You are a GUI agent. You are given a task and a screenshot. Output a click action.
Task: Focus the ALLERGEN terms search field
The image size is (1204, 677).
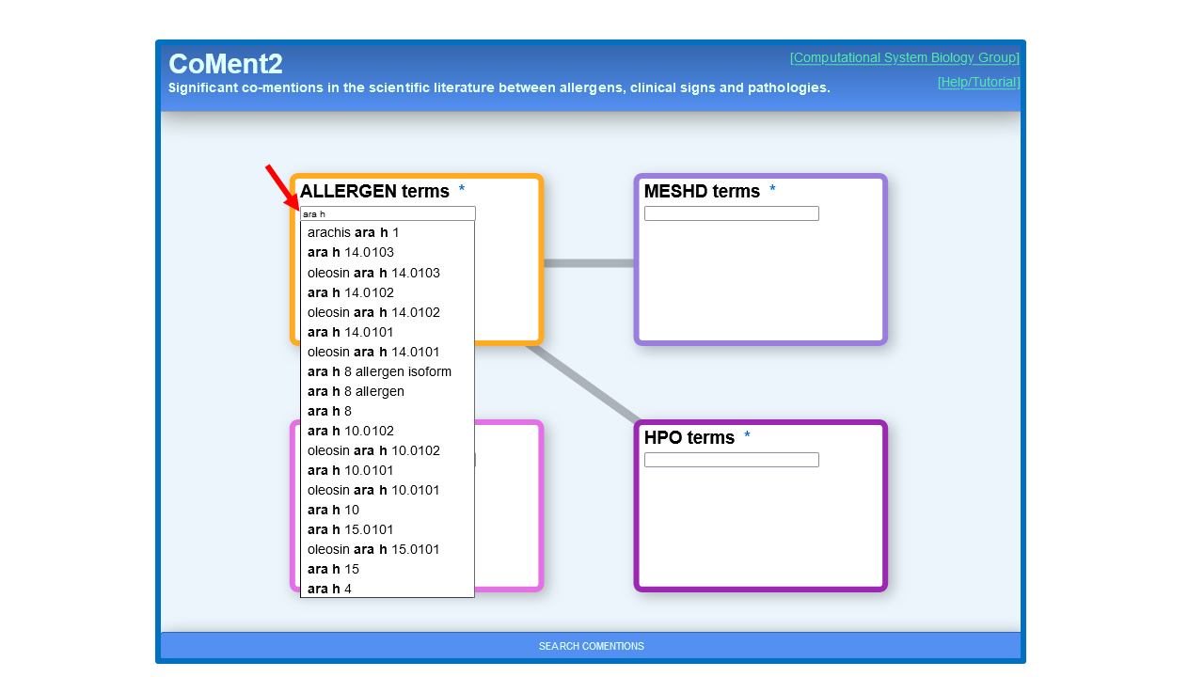tap(388, 213)
